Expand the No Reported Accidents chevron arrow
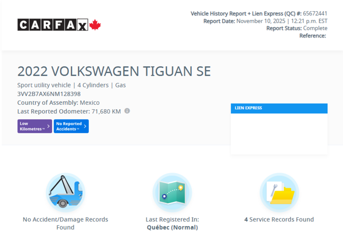 (85, 126)
